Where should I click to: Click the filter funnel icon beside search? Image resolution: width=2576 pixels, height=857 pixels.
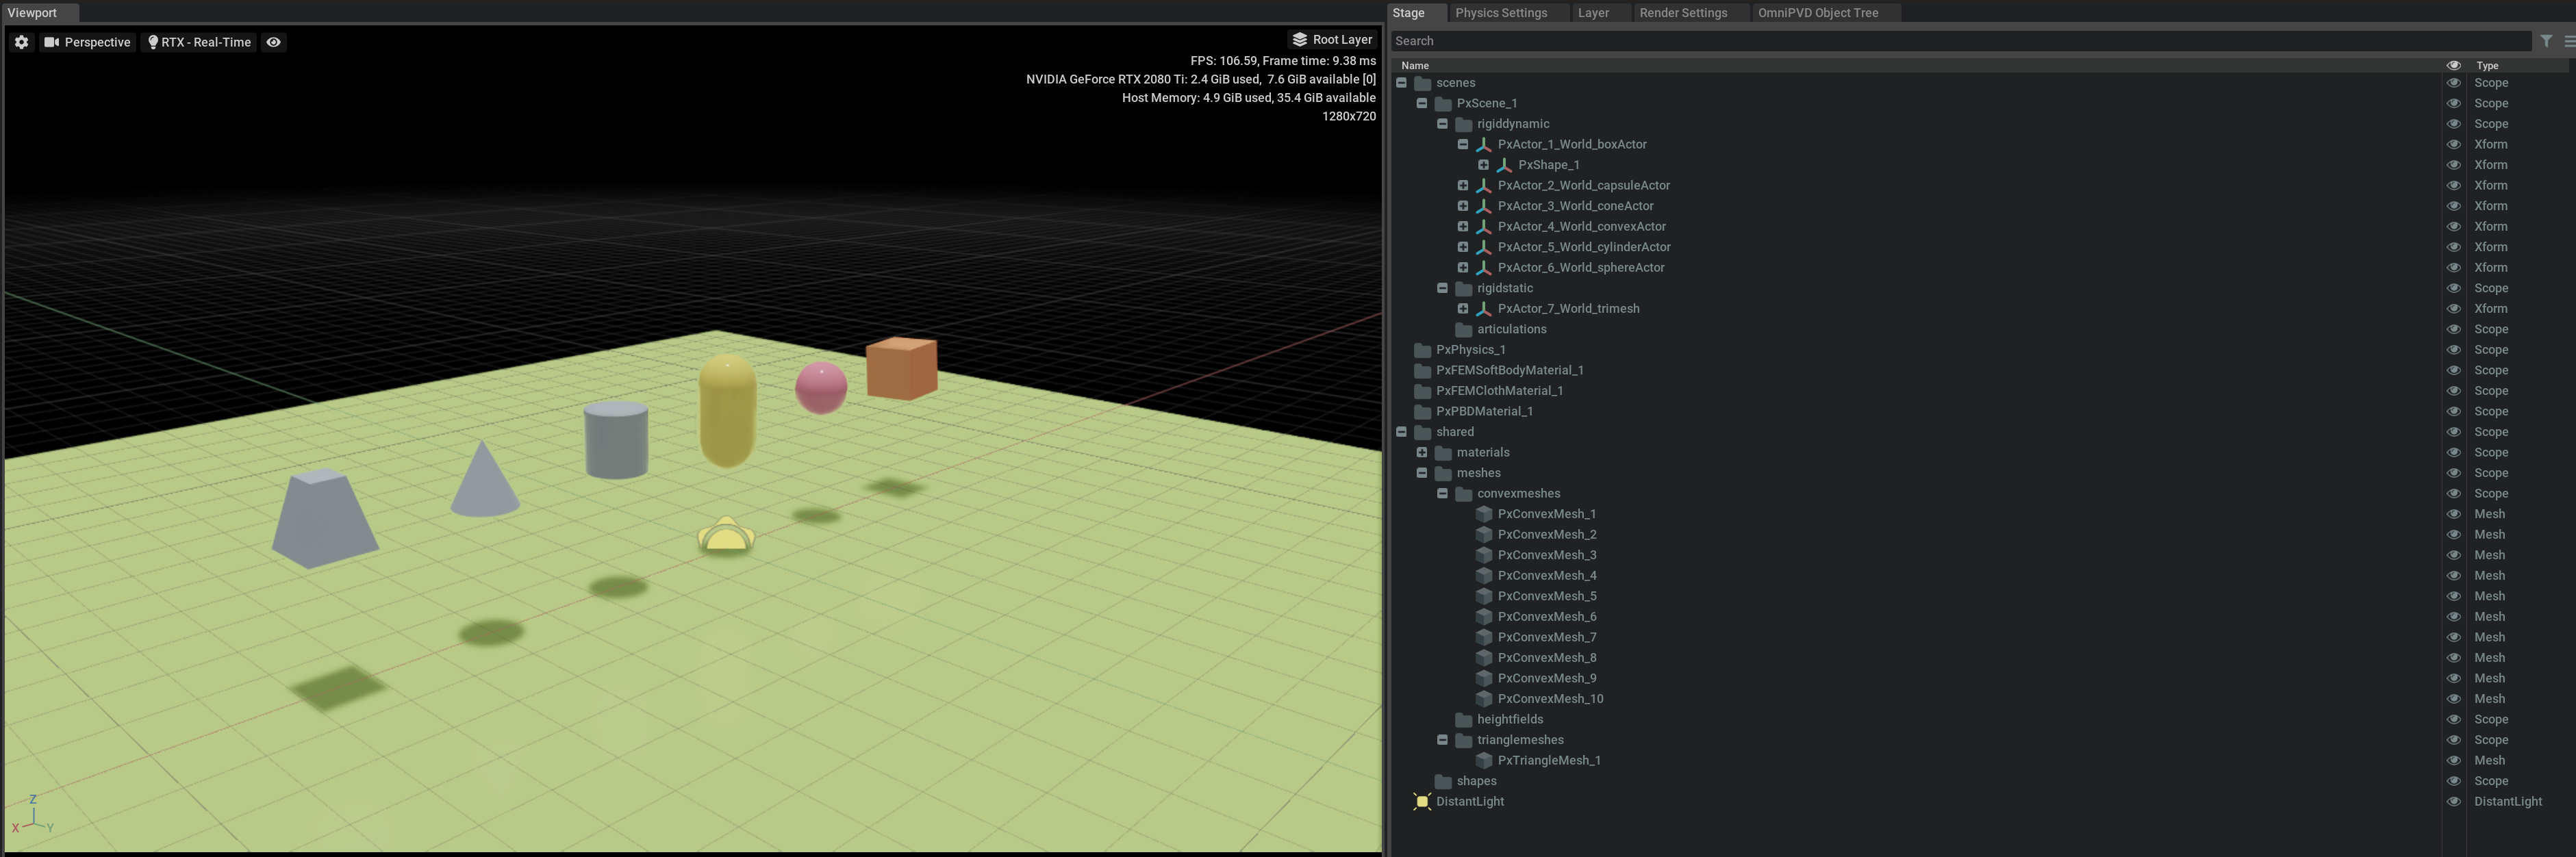tap(2546, 41)
